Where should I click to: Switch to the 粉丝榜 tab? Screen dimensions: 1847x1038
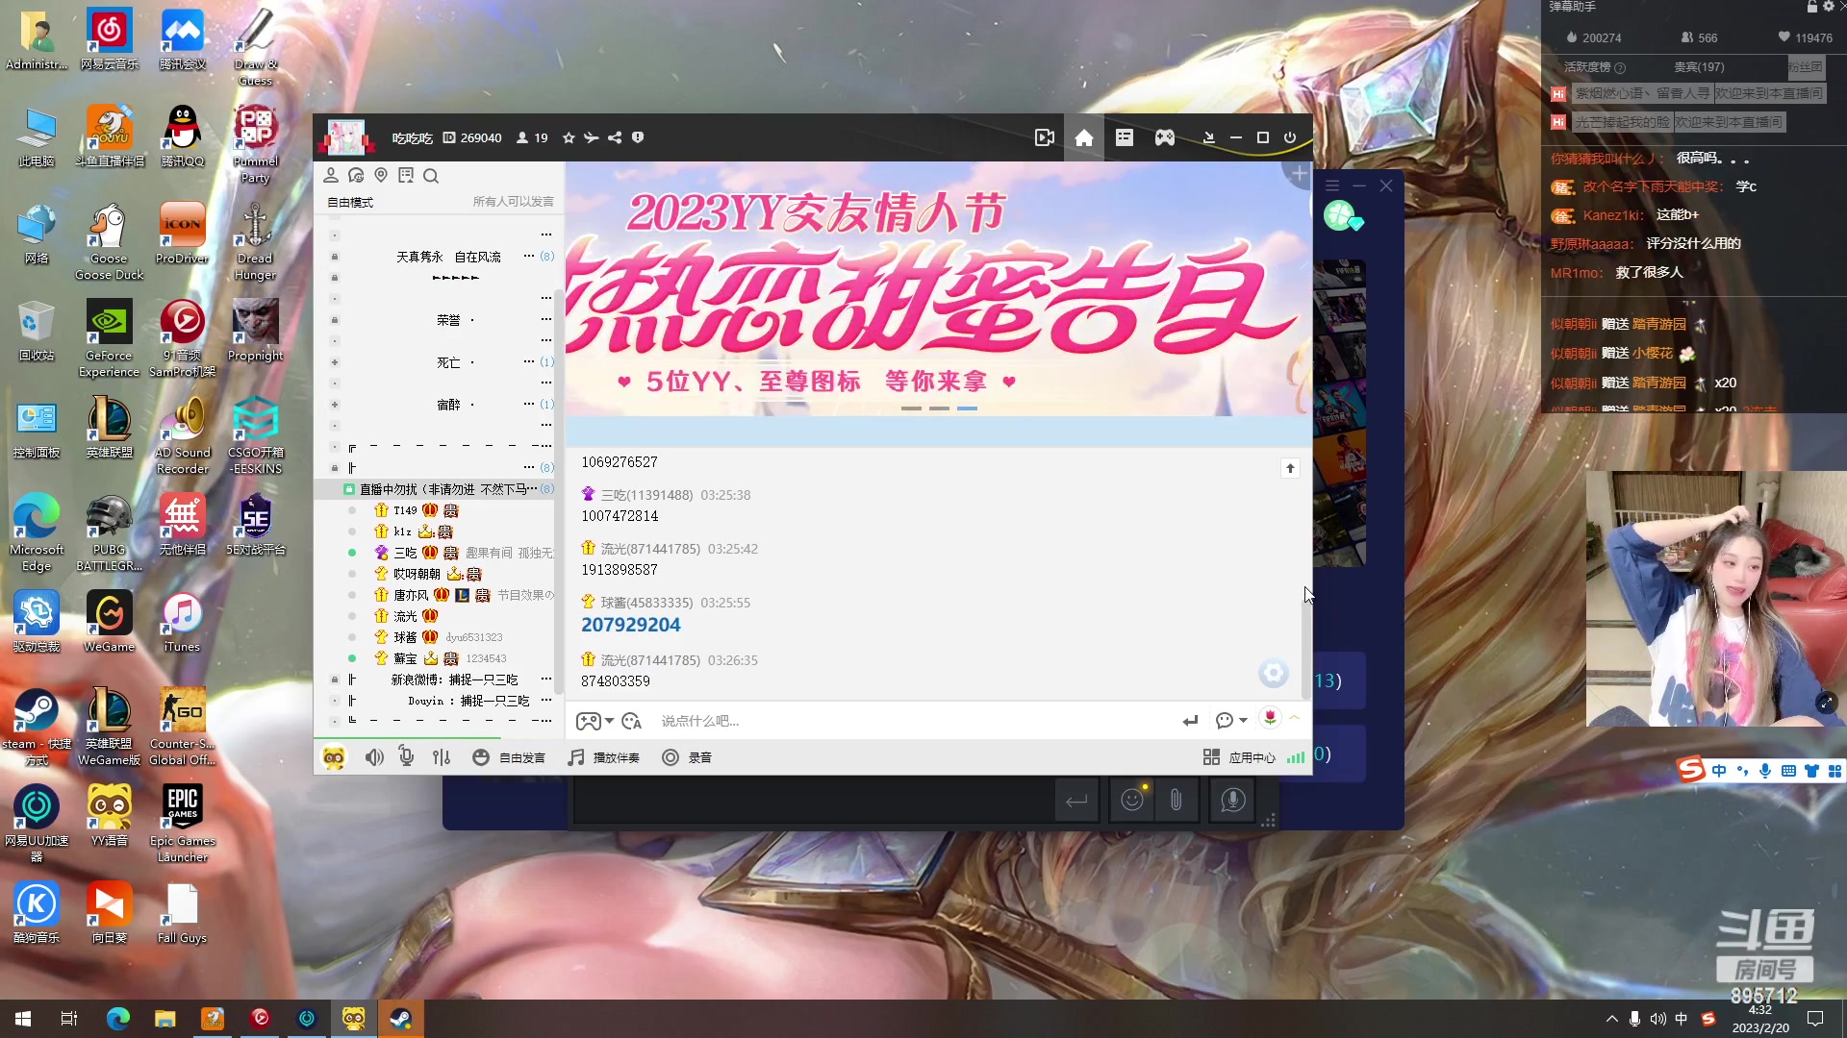(x=1807, y=67)
